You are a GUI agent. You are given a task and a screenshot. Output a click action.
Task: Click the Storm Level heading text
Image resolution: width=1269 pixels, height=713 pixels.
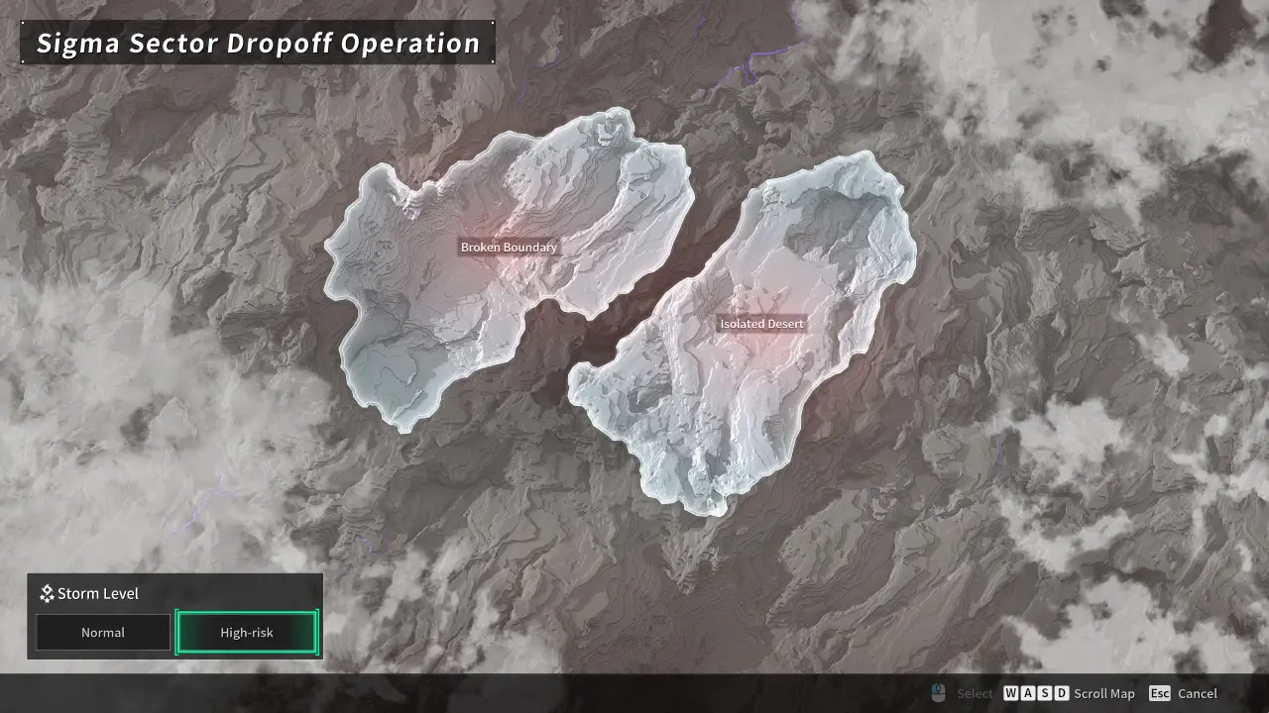(97, 594)
